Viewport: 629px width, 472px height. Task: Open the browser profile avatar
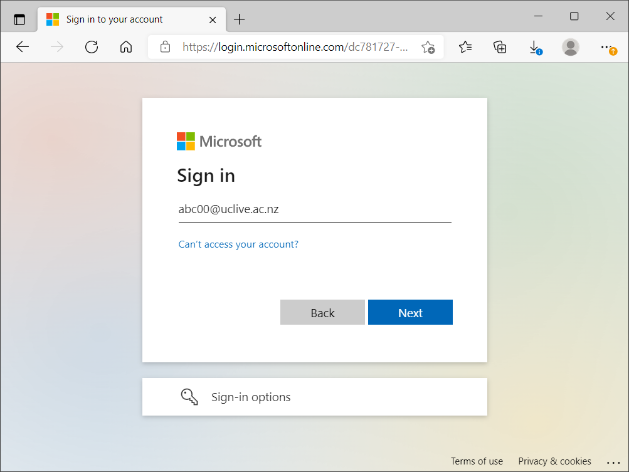tap(571, 47)
